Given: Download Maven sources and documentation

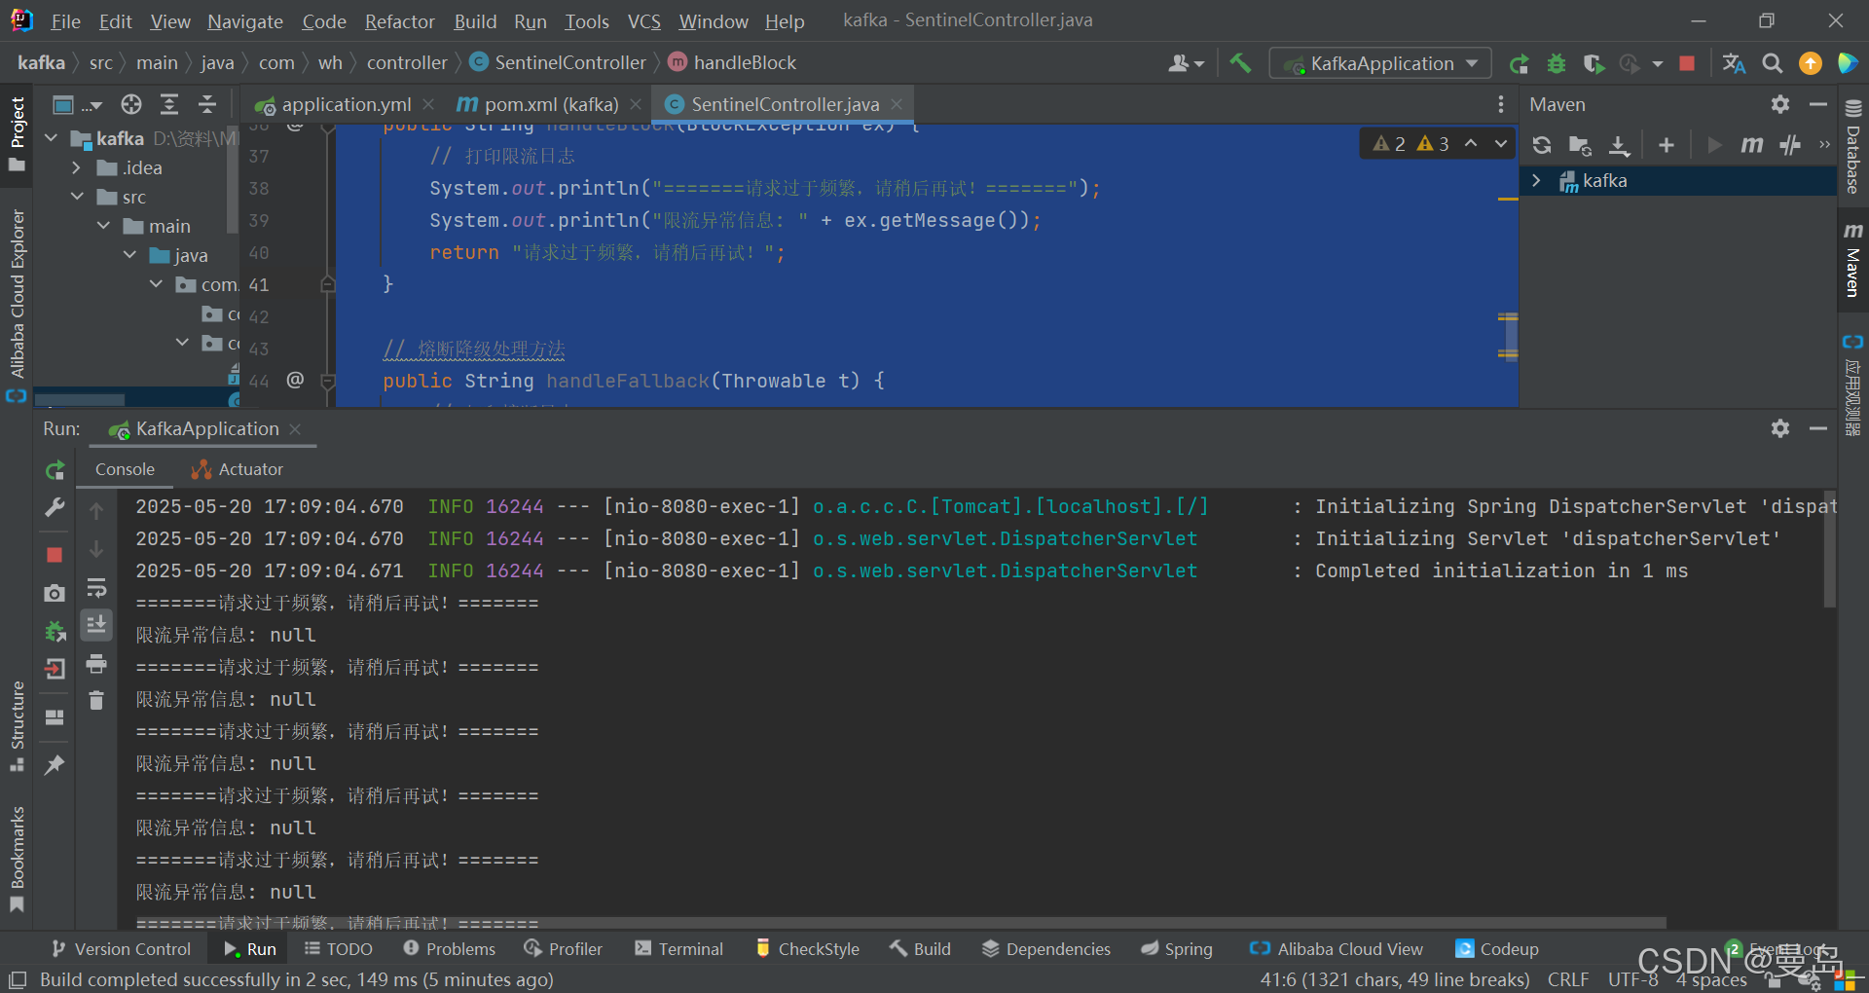Looking at the screenshot, I should [x=1619, y=145].
